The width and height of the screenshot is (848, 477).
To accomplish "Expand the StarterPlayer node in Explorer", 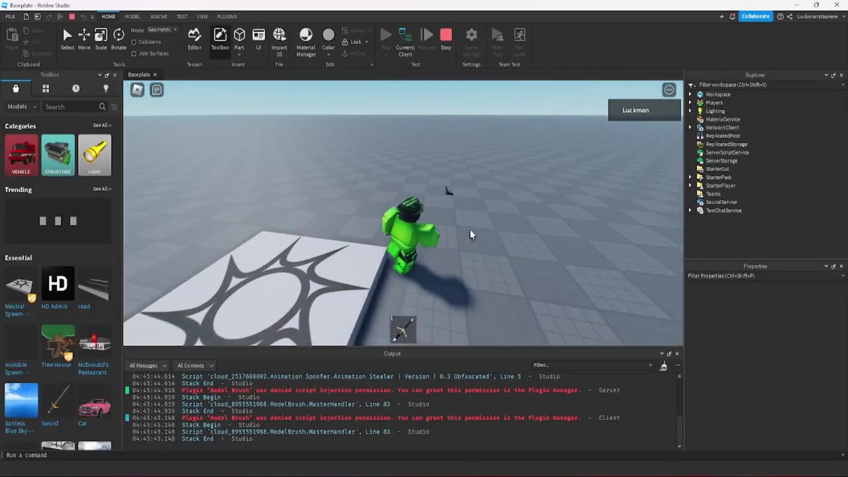I will [x=690, y=185].
